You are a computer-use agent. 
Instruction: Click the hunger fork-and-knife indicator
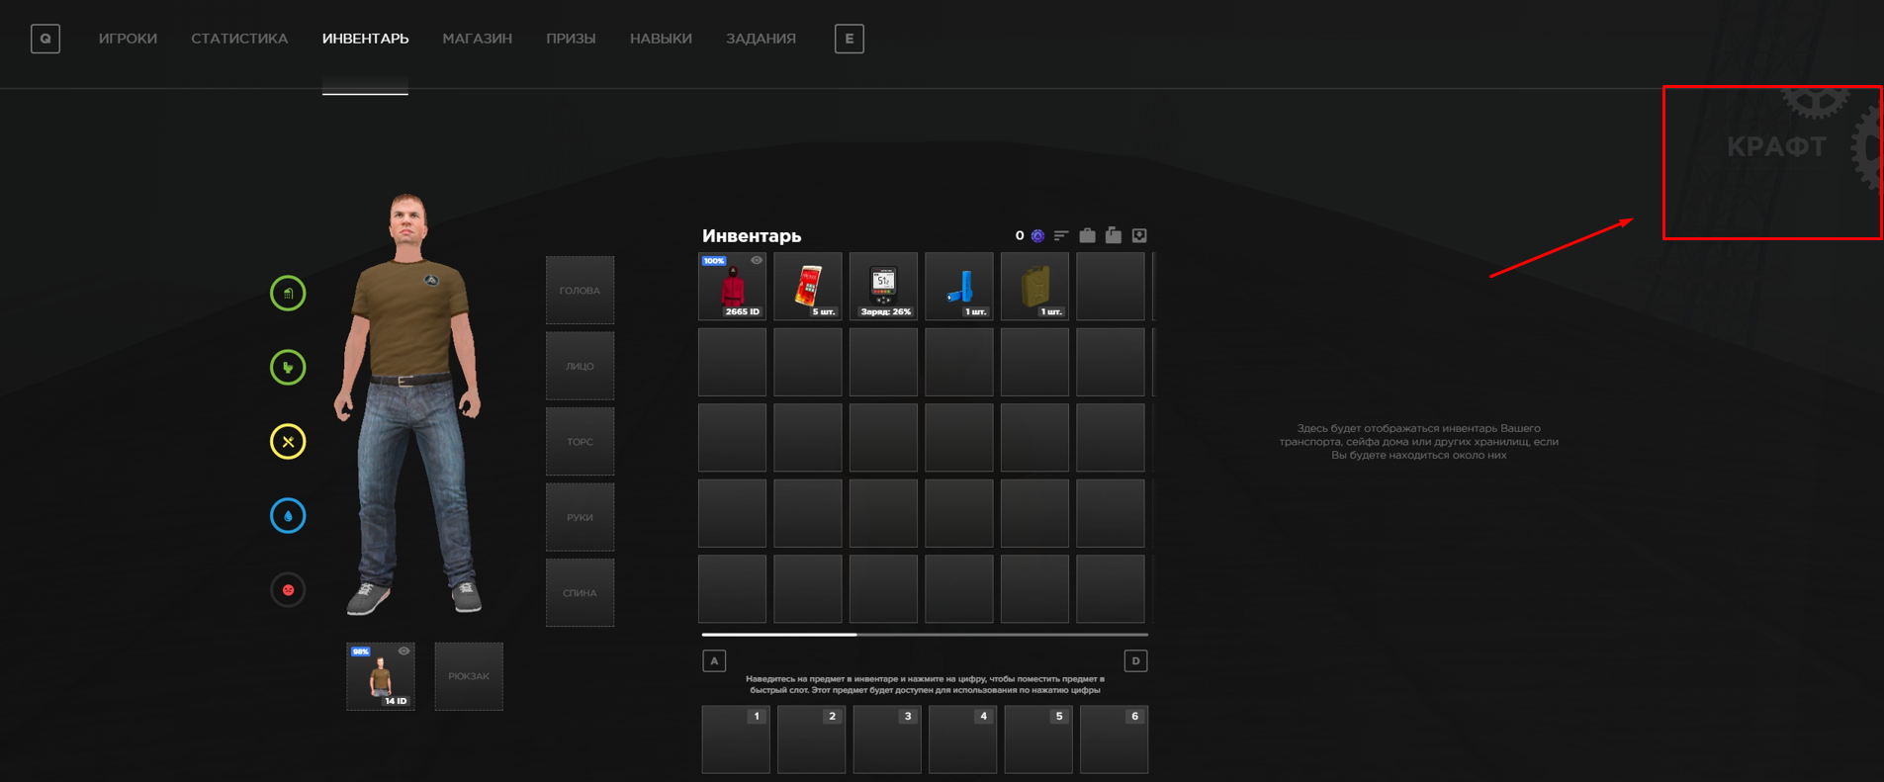[288, 442]
